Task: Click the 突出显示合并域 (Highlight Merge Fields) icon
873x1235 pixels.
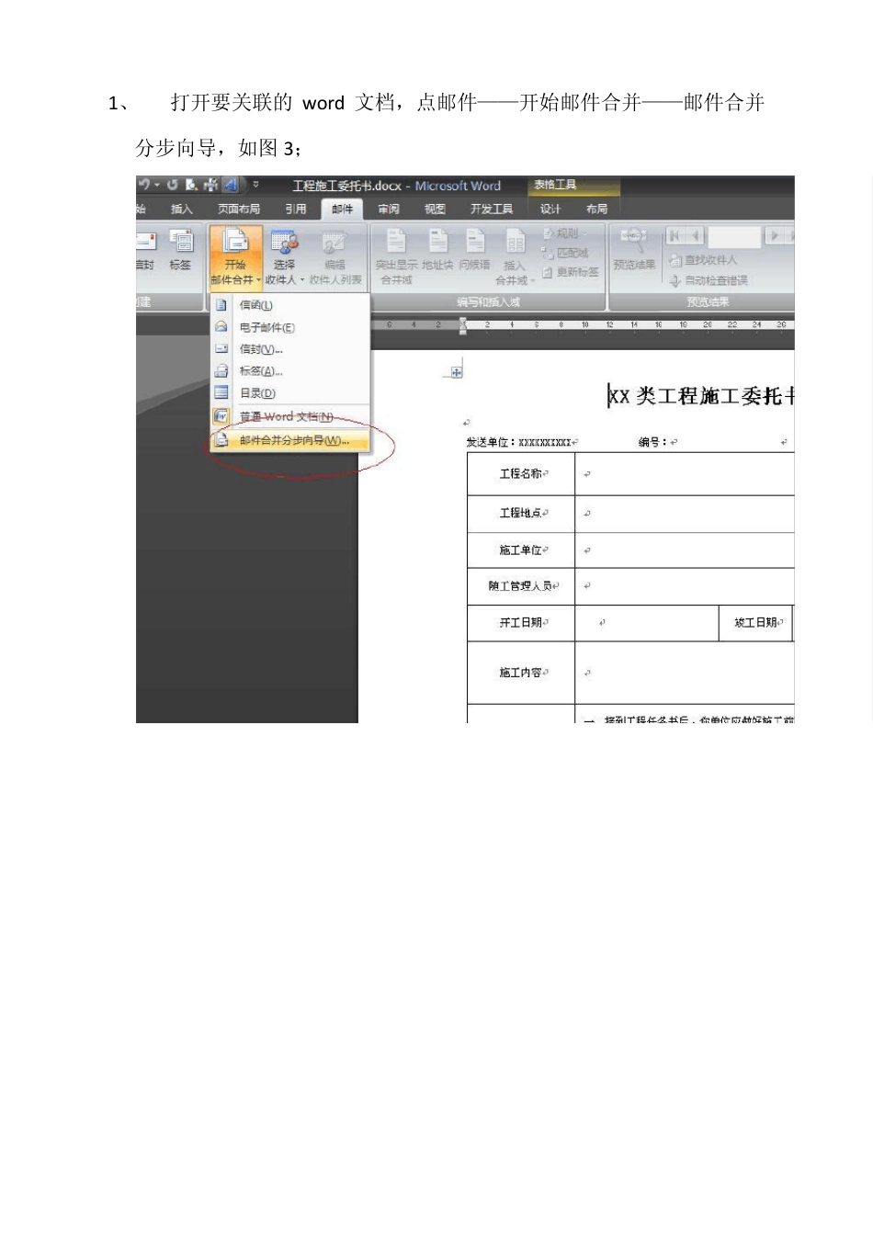Action: [396, 241]
